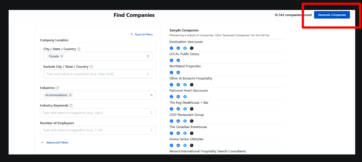Click help icon next to Industries

[x=58, y=88]
